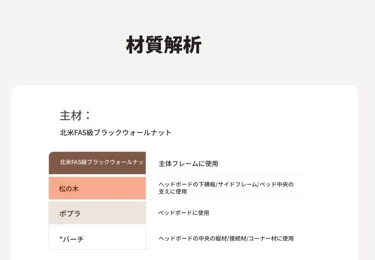This screenshot has height=260, width=375.
Task: Click the 支えに使用 line
Action: click(x=173, y=192)
